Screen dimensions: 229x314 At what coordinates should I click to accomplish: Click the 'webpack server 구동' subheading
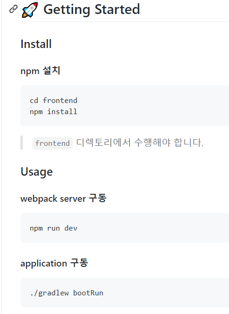click(64, 198)
